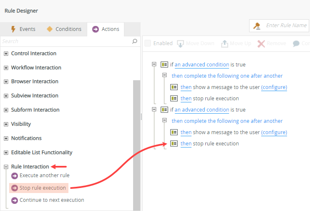Viewport: 310px width, 211px height.
Task: Click the Move Up toolbar button
Action: point(236,43)
